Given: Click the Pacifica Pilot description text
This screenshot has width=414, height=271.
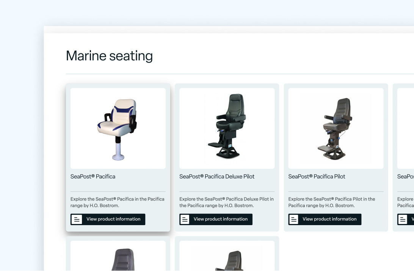Looking at the screenshot, I should (x=332, y=202).
